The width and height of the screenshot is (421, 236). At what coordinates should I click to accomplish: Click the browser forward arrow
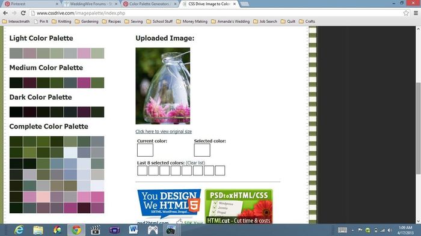click(x=14, y=13)
